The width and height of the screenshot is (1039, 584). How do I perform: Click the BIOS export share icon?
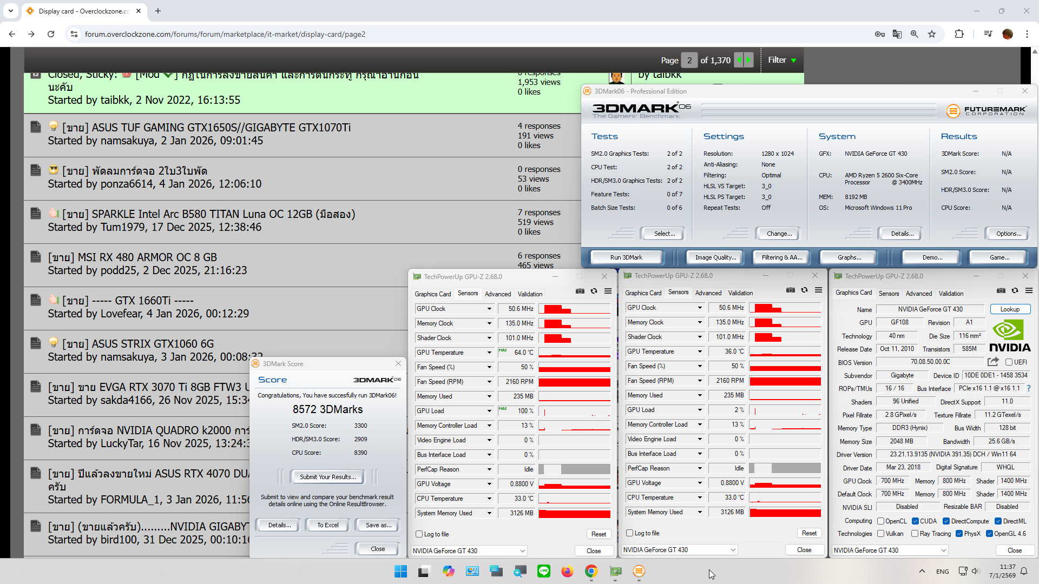(992, 362)
